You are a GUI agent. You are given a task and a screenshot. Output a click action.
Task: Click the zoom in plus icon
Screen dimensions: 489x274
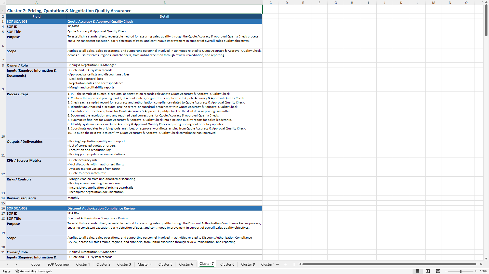pos(475,271)
